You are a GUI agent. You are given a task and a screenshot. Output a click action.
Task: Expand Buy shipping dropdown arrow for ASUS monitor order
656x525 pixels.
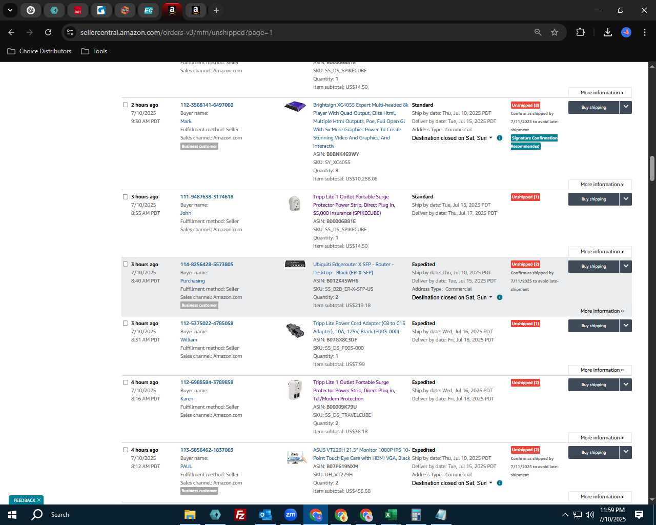pos(626,452)
